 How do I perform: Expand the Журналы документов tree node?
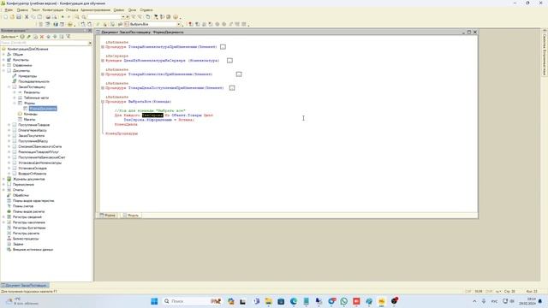3,179
